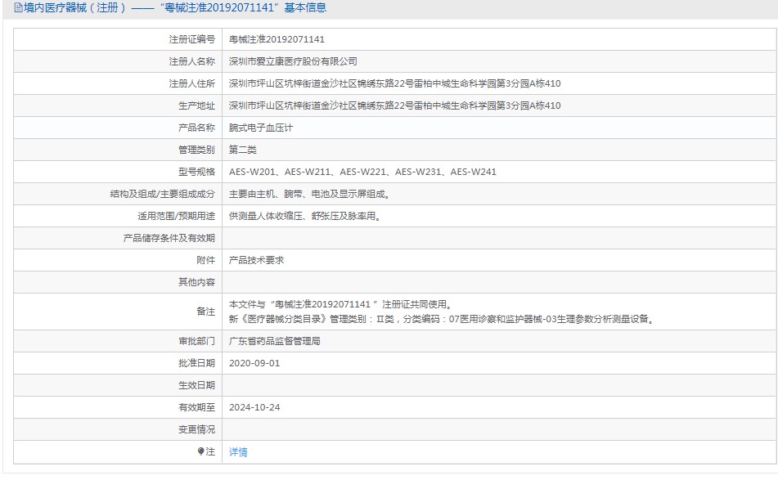This screenshot has width=778, height=489.
Task: Open the 详情 link in the 注 row
Action: coord(238,452)
